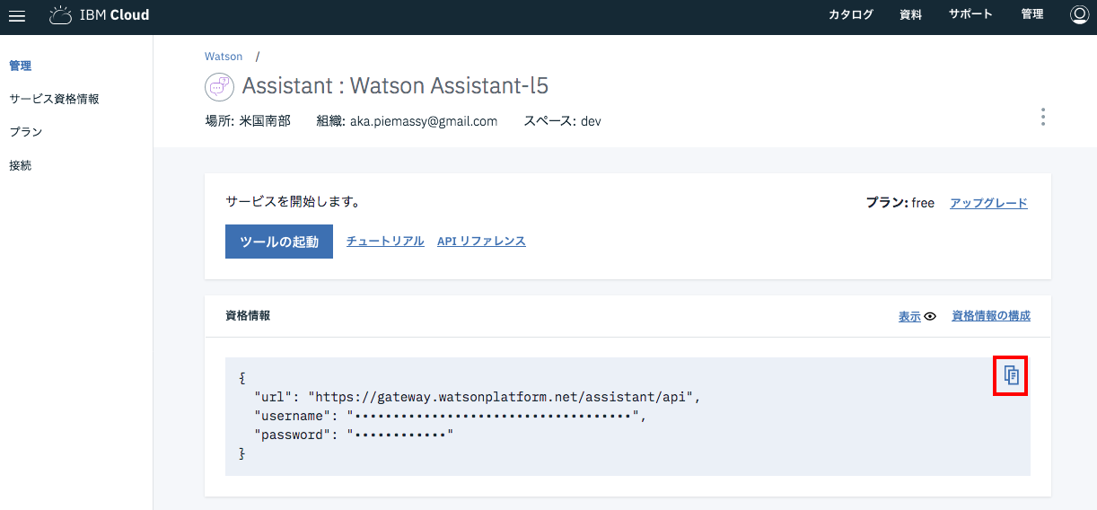This screenshot has height=510, width=1097.
Task: Select サービス資格情報 in the sidebar
Action: tap(54, 99)
